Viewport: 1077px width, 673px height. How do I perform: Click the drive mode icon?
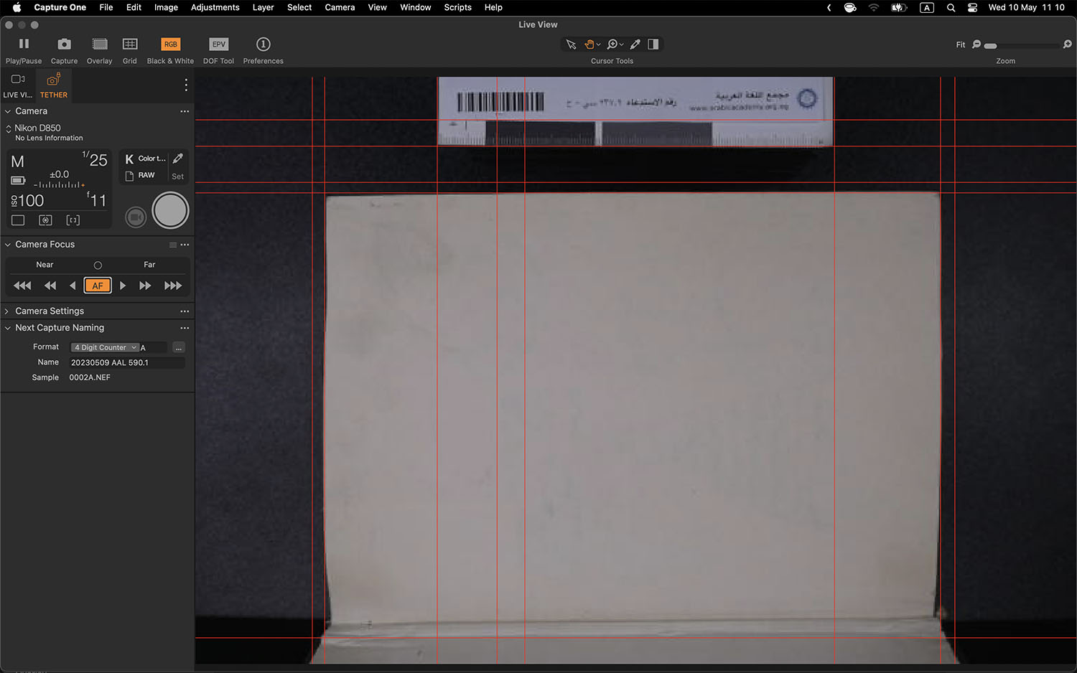[18, 220]
